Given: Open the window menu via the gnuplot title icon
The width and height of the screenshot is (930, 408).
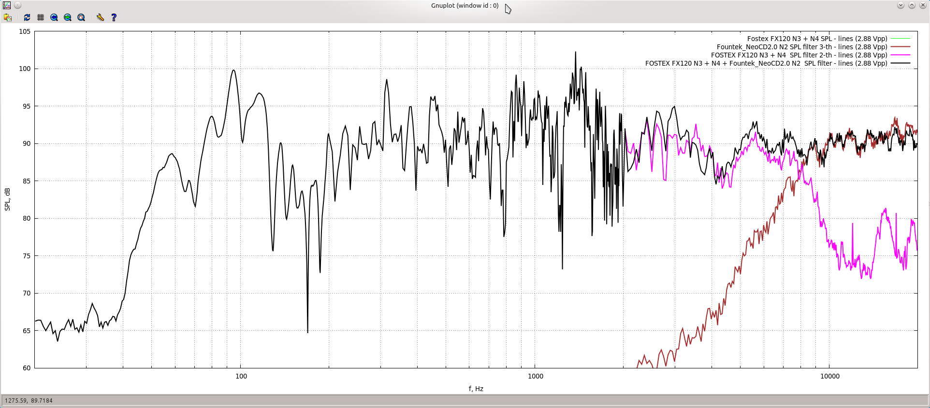Looking at the screenshot, I should click(7, 5).
